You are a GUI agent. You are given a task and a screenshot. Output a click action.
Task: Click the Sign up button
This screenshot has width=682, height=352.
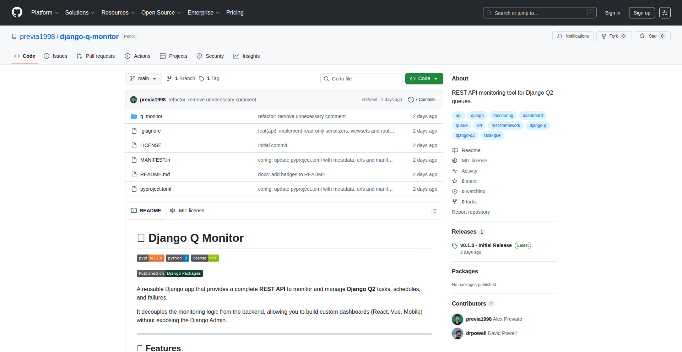tap(642, 13)
